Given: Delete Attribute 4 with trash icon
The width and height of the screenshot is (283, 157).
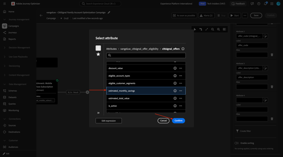Looking at the screenshot, I should click(272, 119).
